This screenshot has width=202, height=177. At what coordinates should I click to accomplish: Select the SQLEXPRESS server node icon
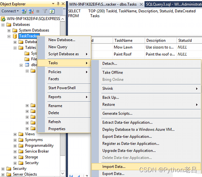pos(3,19)
